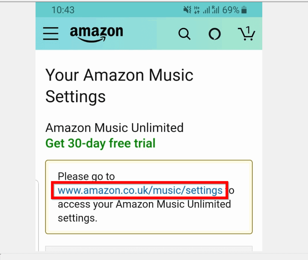The height and width of the screenshot is (260, 308).
Task: Open the search magnifier icon
Action: 184,34
